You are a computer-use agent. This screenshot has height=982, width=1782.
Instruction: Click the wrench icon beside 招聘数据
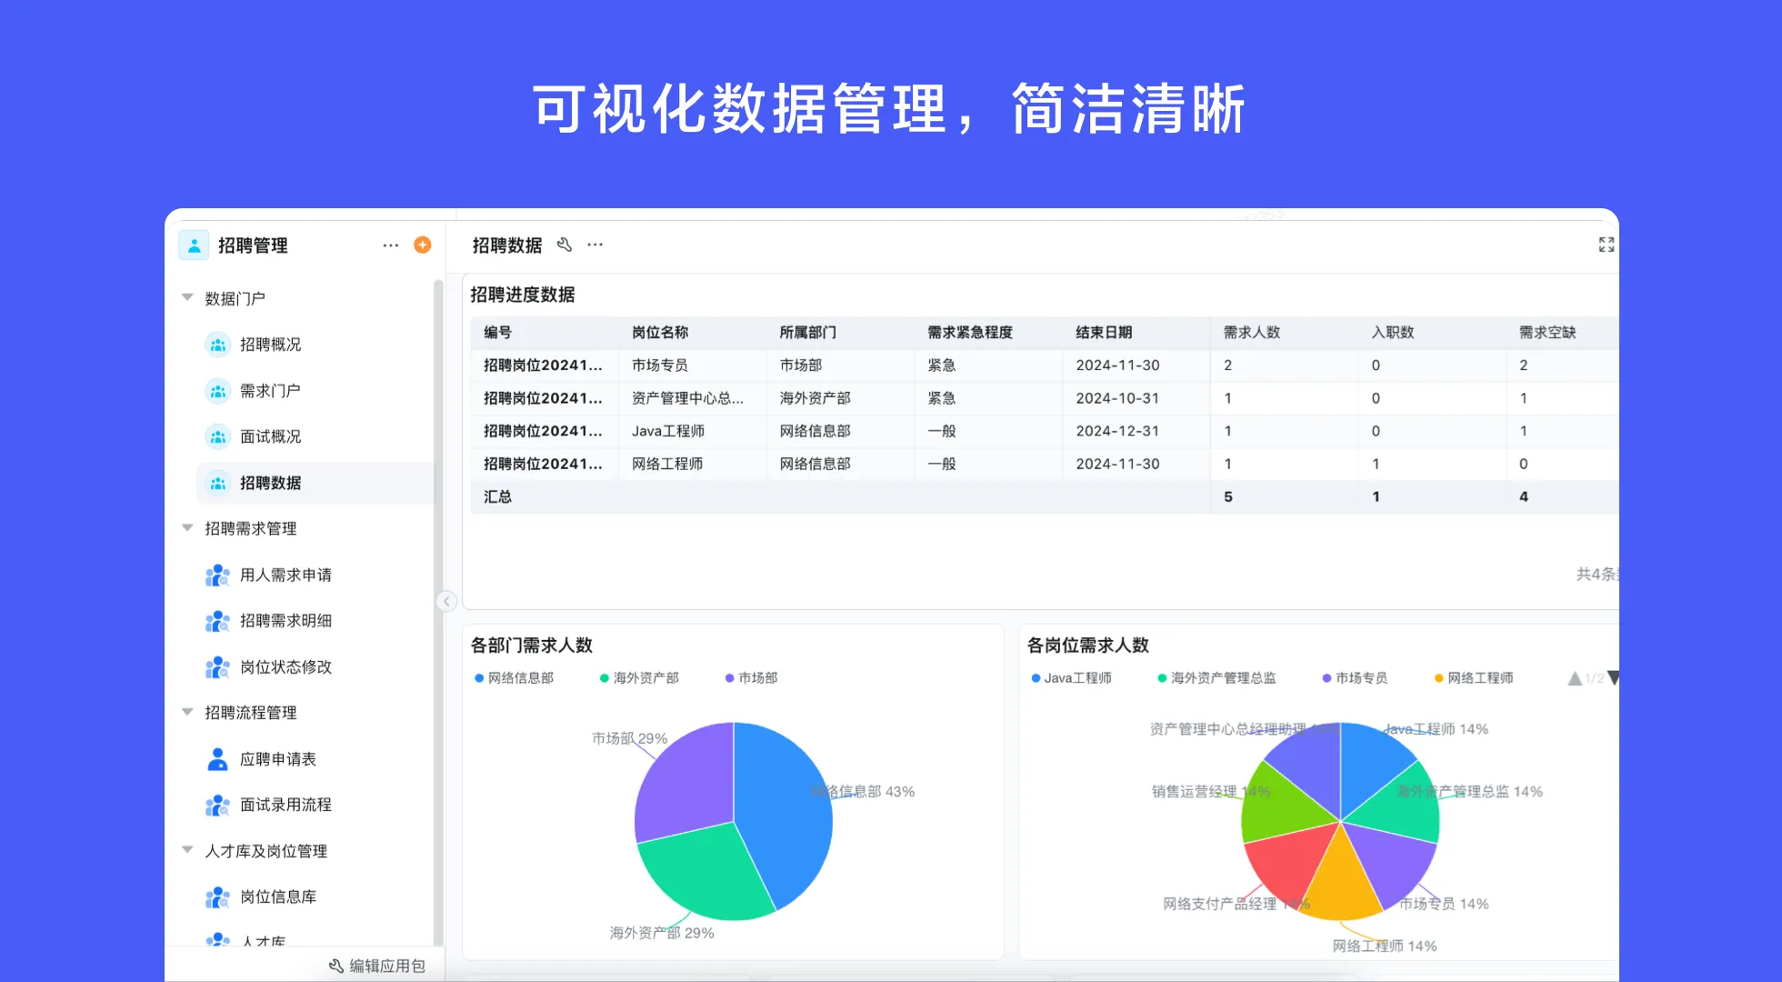point(563,244)
